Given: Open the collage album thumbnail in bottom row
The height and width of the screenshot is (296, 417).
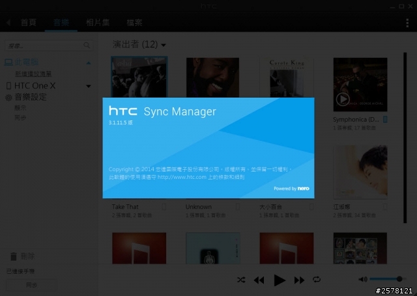Looking at the screenshot, I should click(x=360, y=249).
